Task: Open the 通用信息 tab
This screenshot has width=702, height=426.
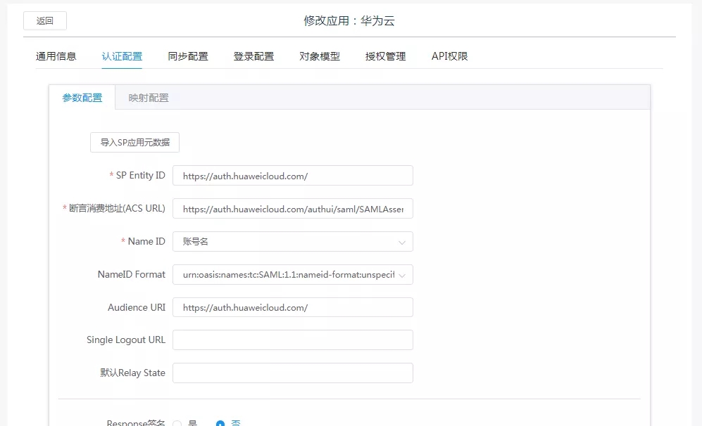Action: [x=56, y=56]
